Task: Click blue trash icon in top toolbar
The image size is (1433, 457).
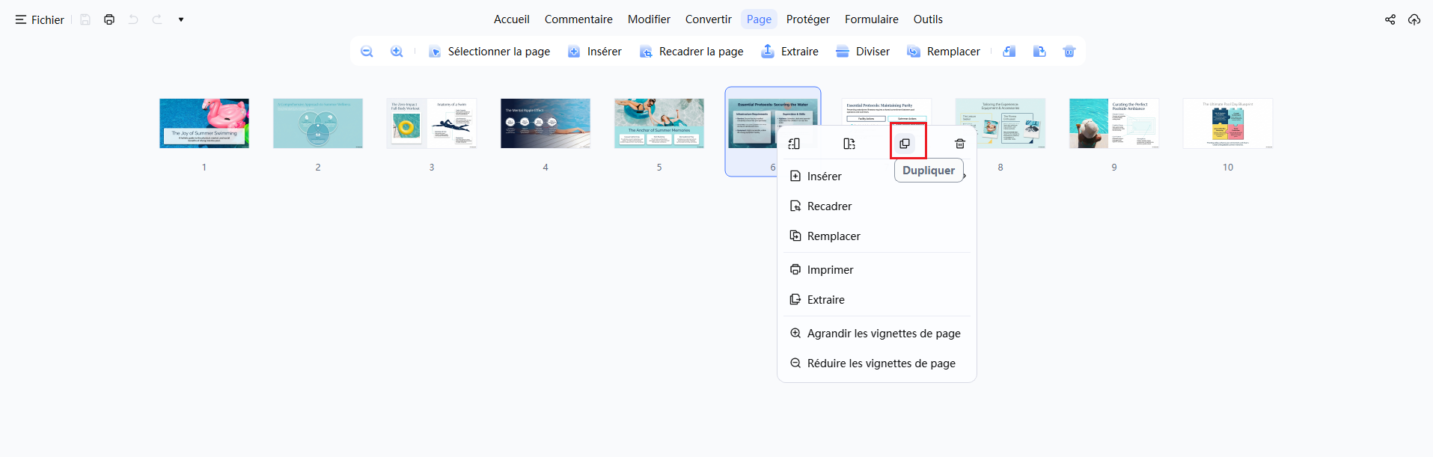Action: click(x=1069, y=52)
